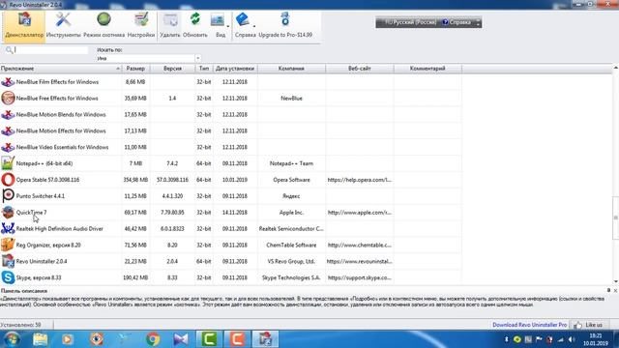
Task: Open media player taskbar icon
Action: pos(68,339)
